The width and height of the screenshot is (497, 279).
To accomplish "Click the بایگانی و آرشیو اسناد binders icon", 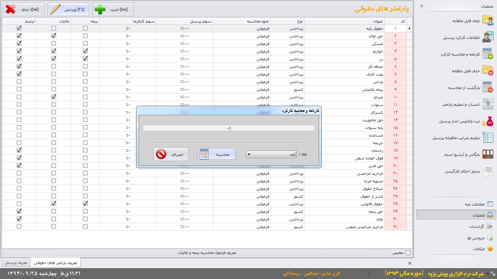I will 488,154.
